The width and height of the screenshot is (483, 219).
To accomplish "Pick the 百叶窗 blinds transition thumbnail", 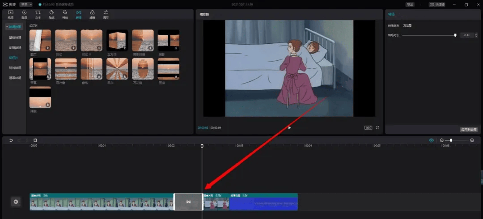I will pyautogui.click(x=66, y=69).
